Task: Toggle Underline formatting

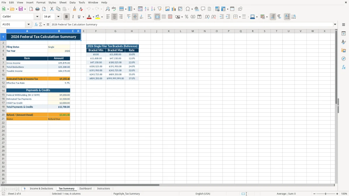Action: [79, 17]
